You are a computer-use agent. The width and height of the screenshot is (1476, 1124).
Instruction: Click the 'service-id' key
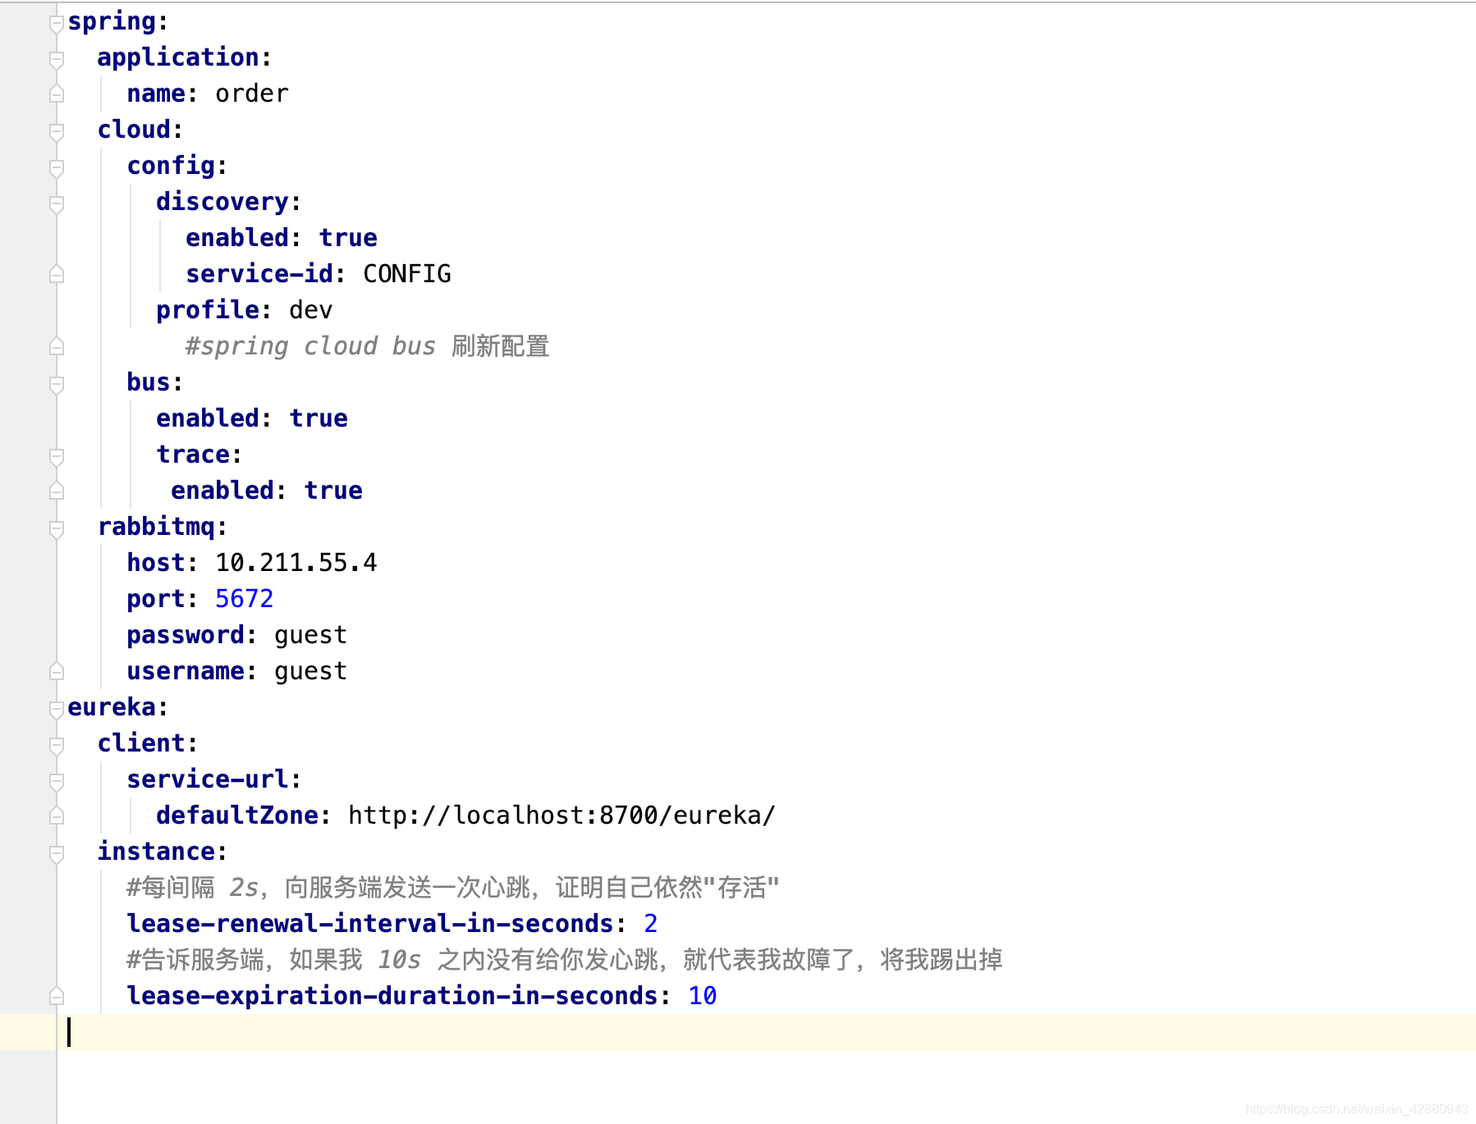[x=259, y=274]
